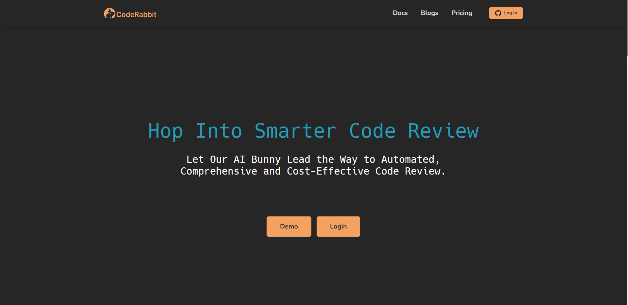628x305 pixels.
Task: Click the orange Login button
Action: (x=338, y=227)
